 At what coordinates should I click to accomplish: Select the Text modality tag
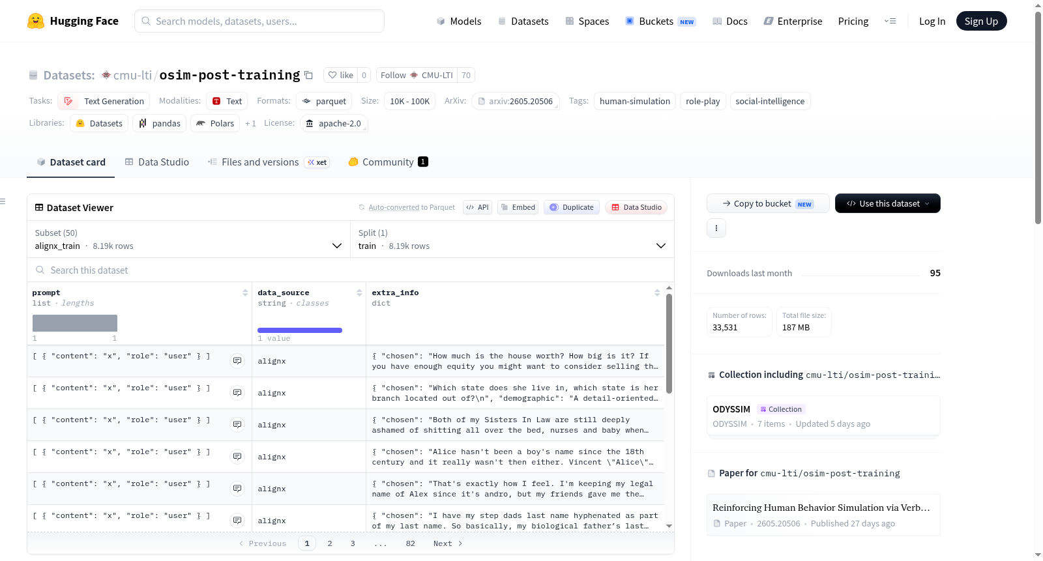[x=227, y=101]
